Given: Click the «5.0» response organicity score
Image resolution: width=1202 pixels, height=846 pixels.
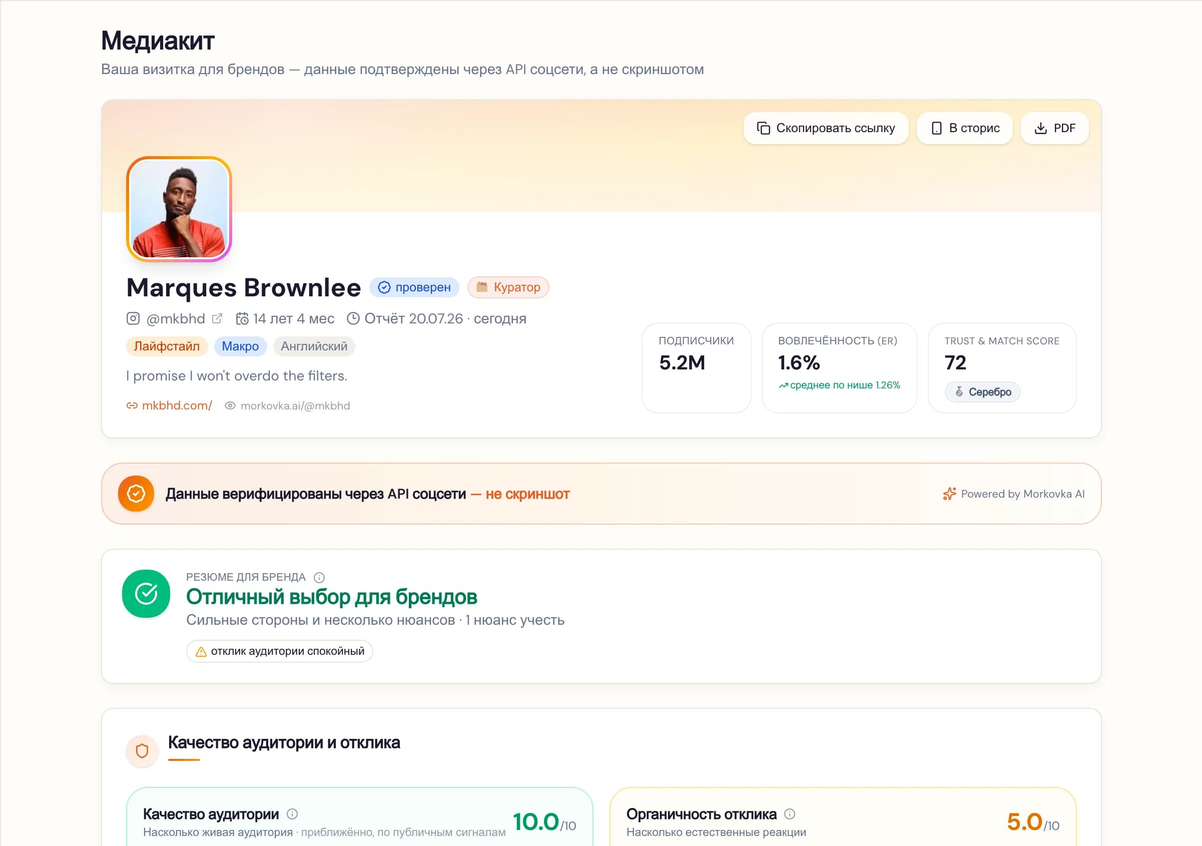Looking at the screenshot, I should [x=1024, y=821].
